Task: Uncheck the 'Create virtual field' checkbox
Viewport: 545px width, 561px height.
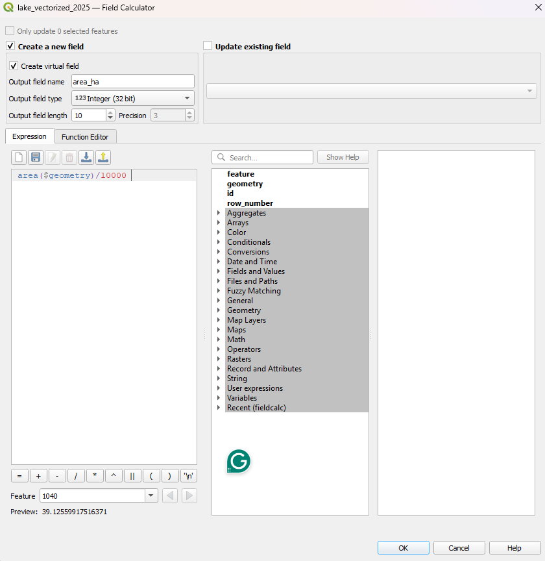Action: click(14, 66)
